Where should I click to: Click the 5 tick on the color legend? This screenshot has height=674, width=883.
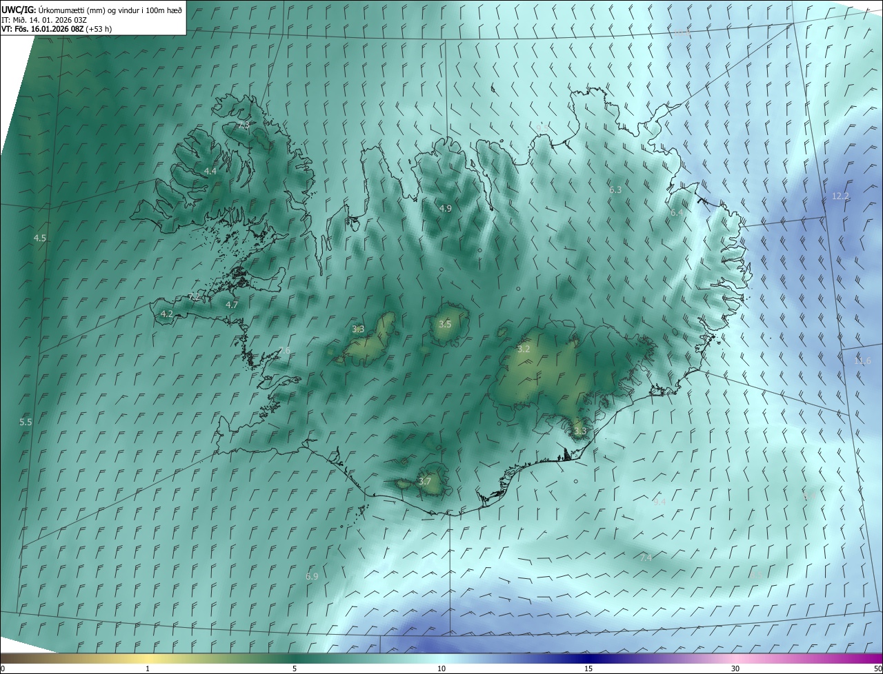click(x=295, y=668)
